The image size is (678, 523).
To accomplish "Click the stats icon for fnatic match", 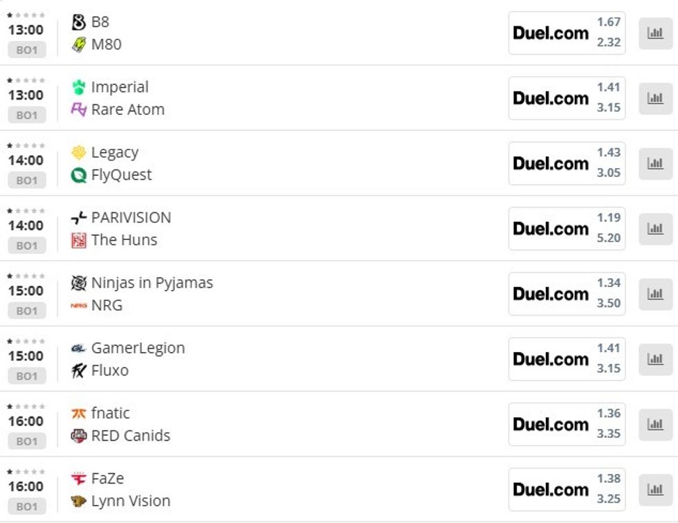I will (654, 424).
